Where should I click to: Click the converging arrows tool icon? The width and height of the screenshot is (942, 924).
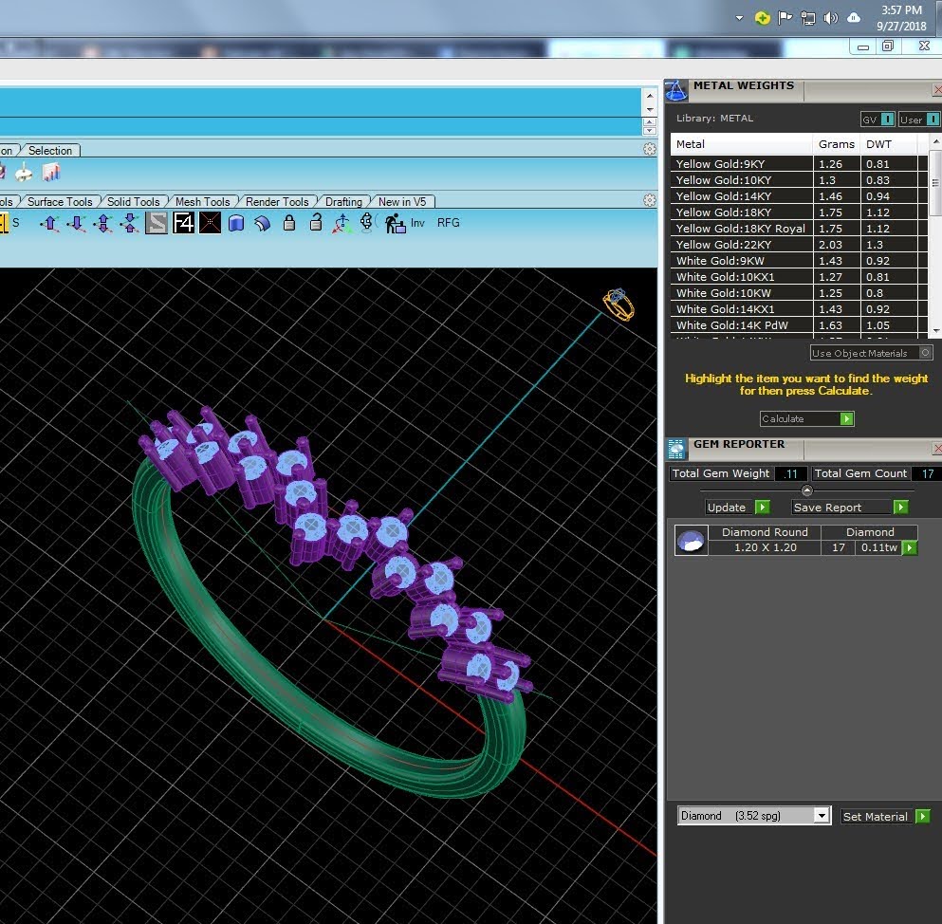[x=129, y=224]
